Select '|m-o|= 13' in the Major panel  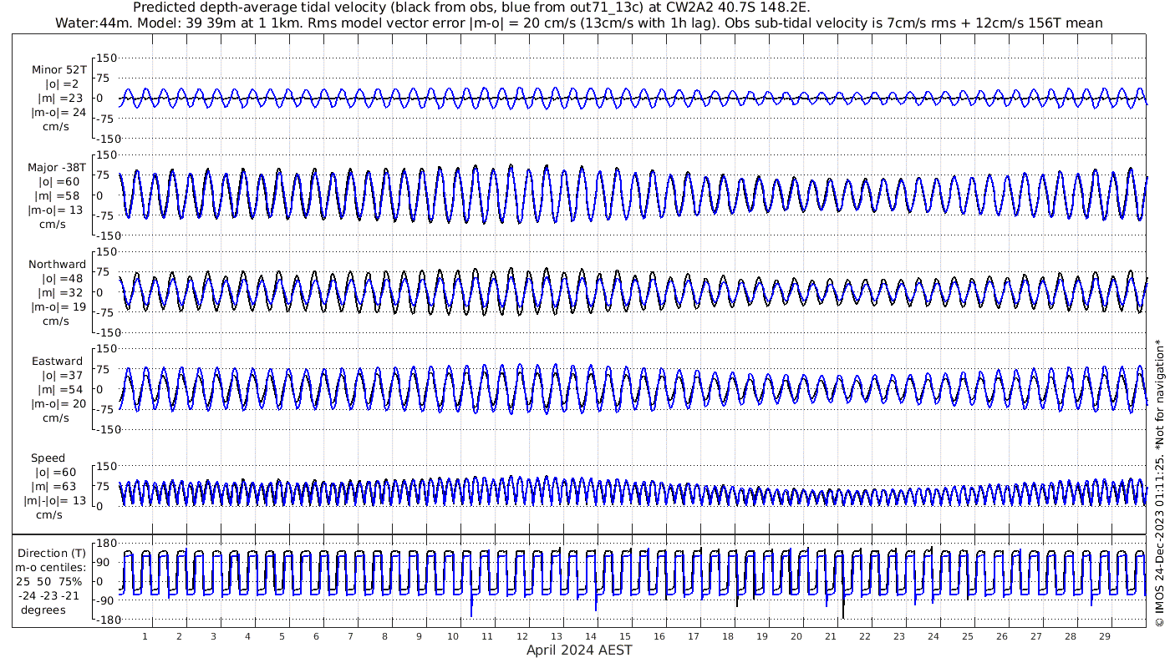tap(57, 210)
